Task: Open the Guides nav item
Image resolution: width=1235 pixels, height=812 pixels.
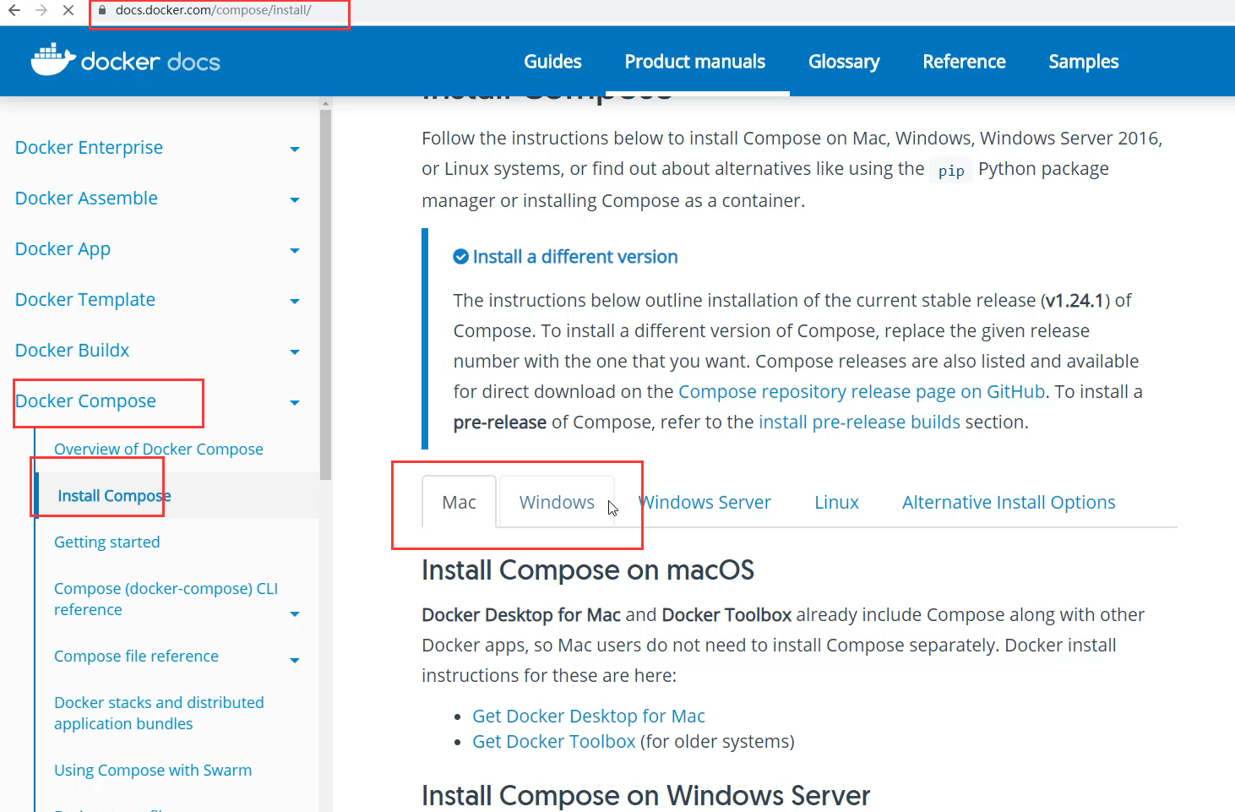Action: 552,62
